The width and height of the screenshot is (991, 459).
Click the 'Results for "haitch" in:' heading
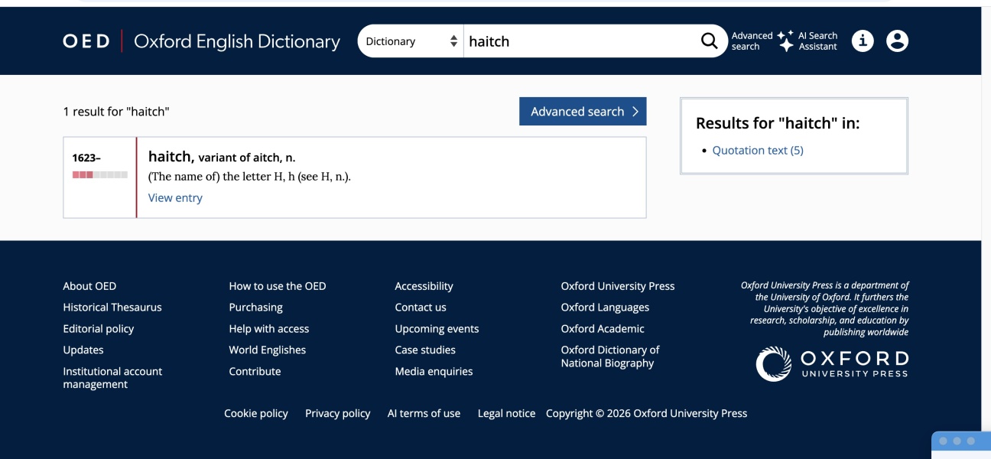point(778,123)
